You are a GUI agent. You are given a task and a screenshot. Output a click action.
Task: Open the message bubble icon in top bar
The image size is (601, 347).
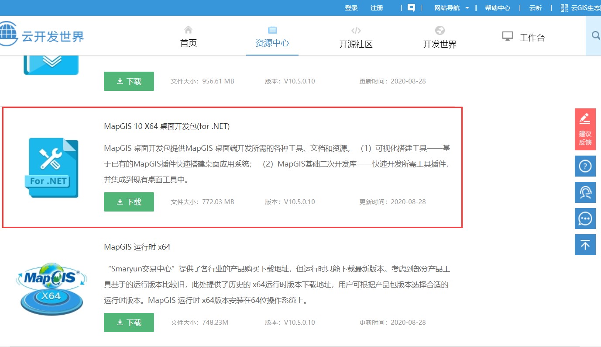pos(411,8)
